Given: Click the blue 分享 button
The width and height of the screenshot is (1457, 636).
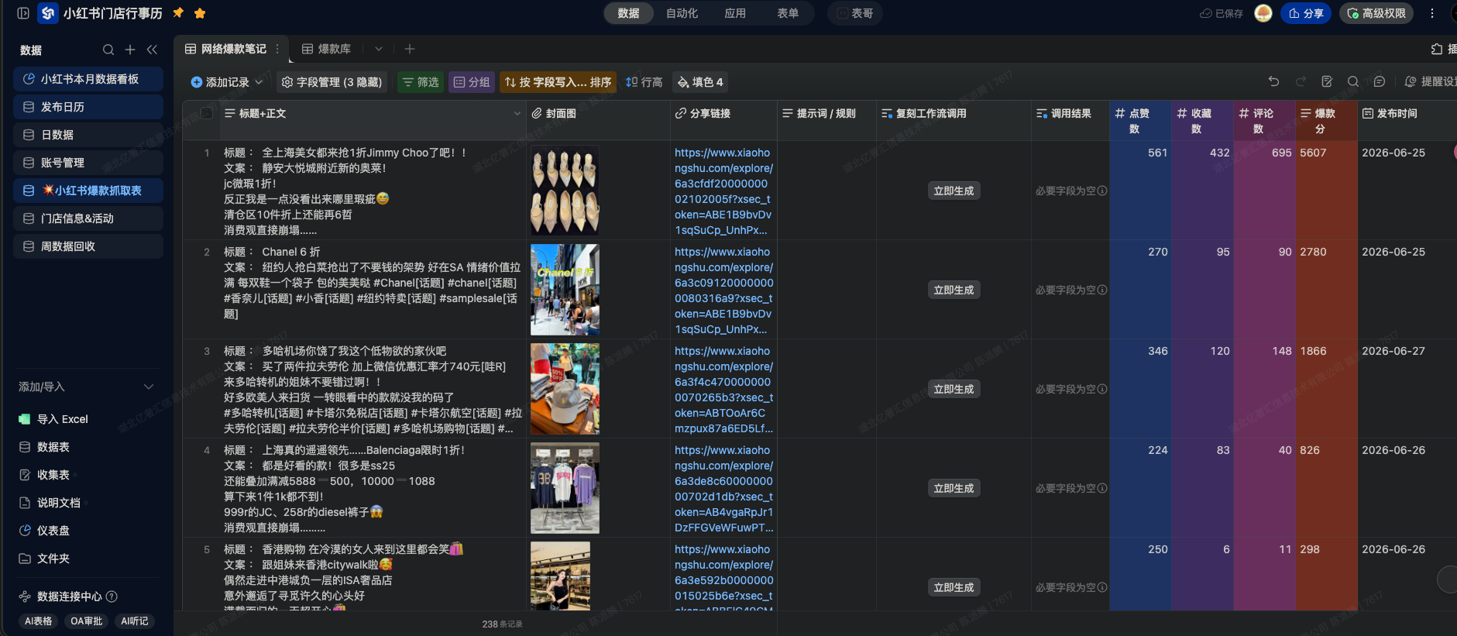Looking at the screenshot, I should pos(1306,13).
